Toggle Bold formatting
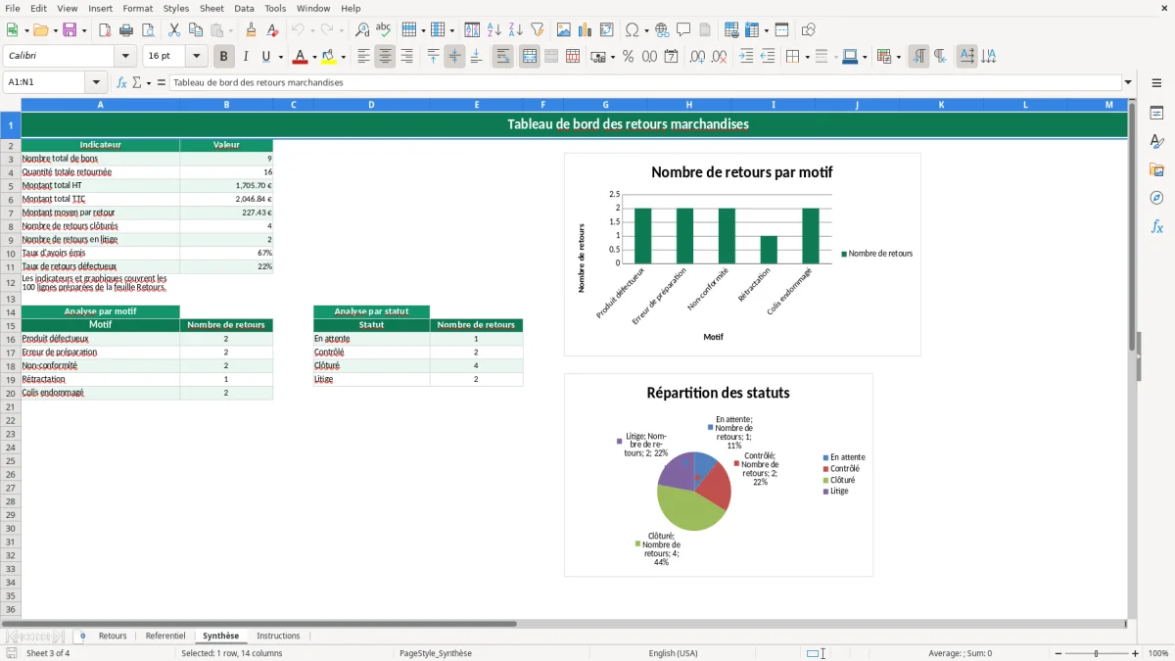This screenshot has height=661, width=1175. (x=224, y=57)
